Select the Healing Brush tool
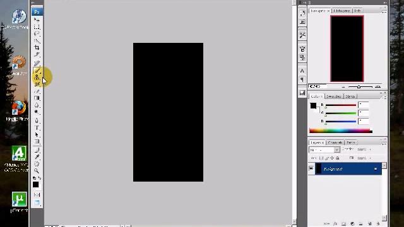404x227 pixels. [x=37, y=63]
